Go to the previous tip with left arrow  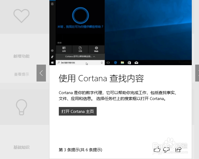coord(41,73)
